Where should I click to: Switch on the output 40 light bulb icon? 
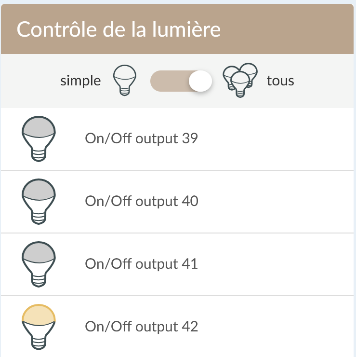(x=39, y=202)
